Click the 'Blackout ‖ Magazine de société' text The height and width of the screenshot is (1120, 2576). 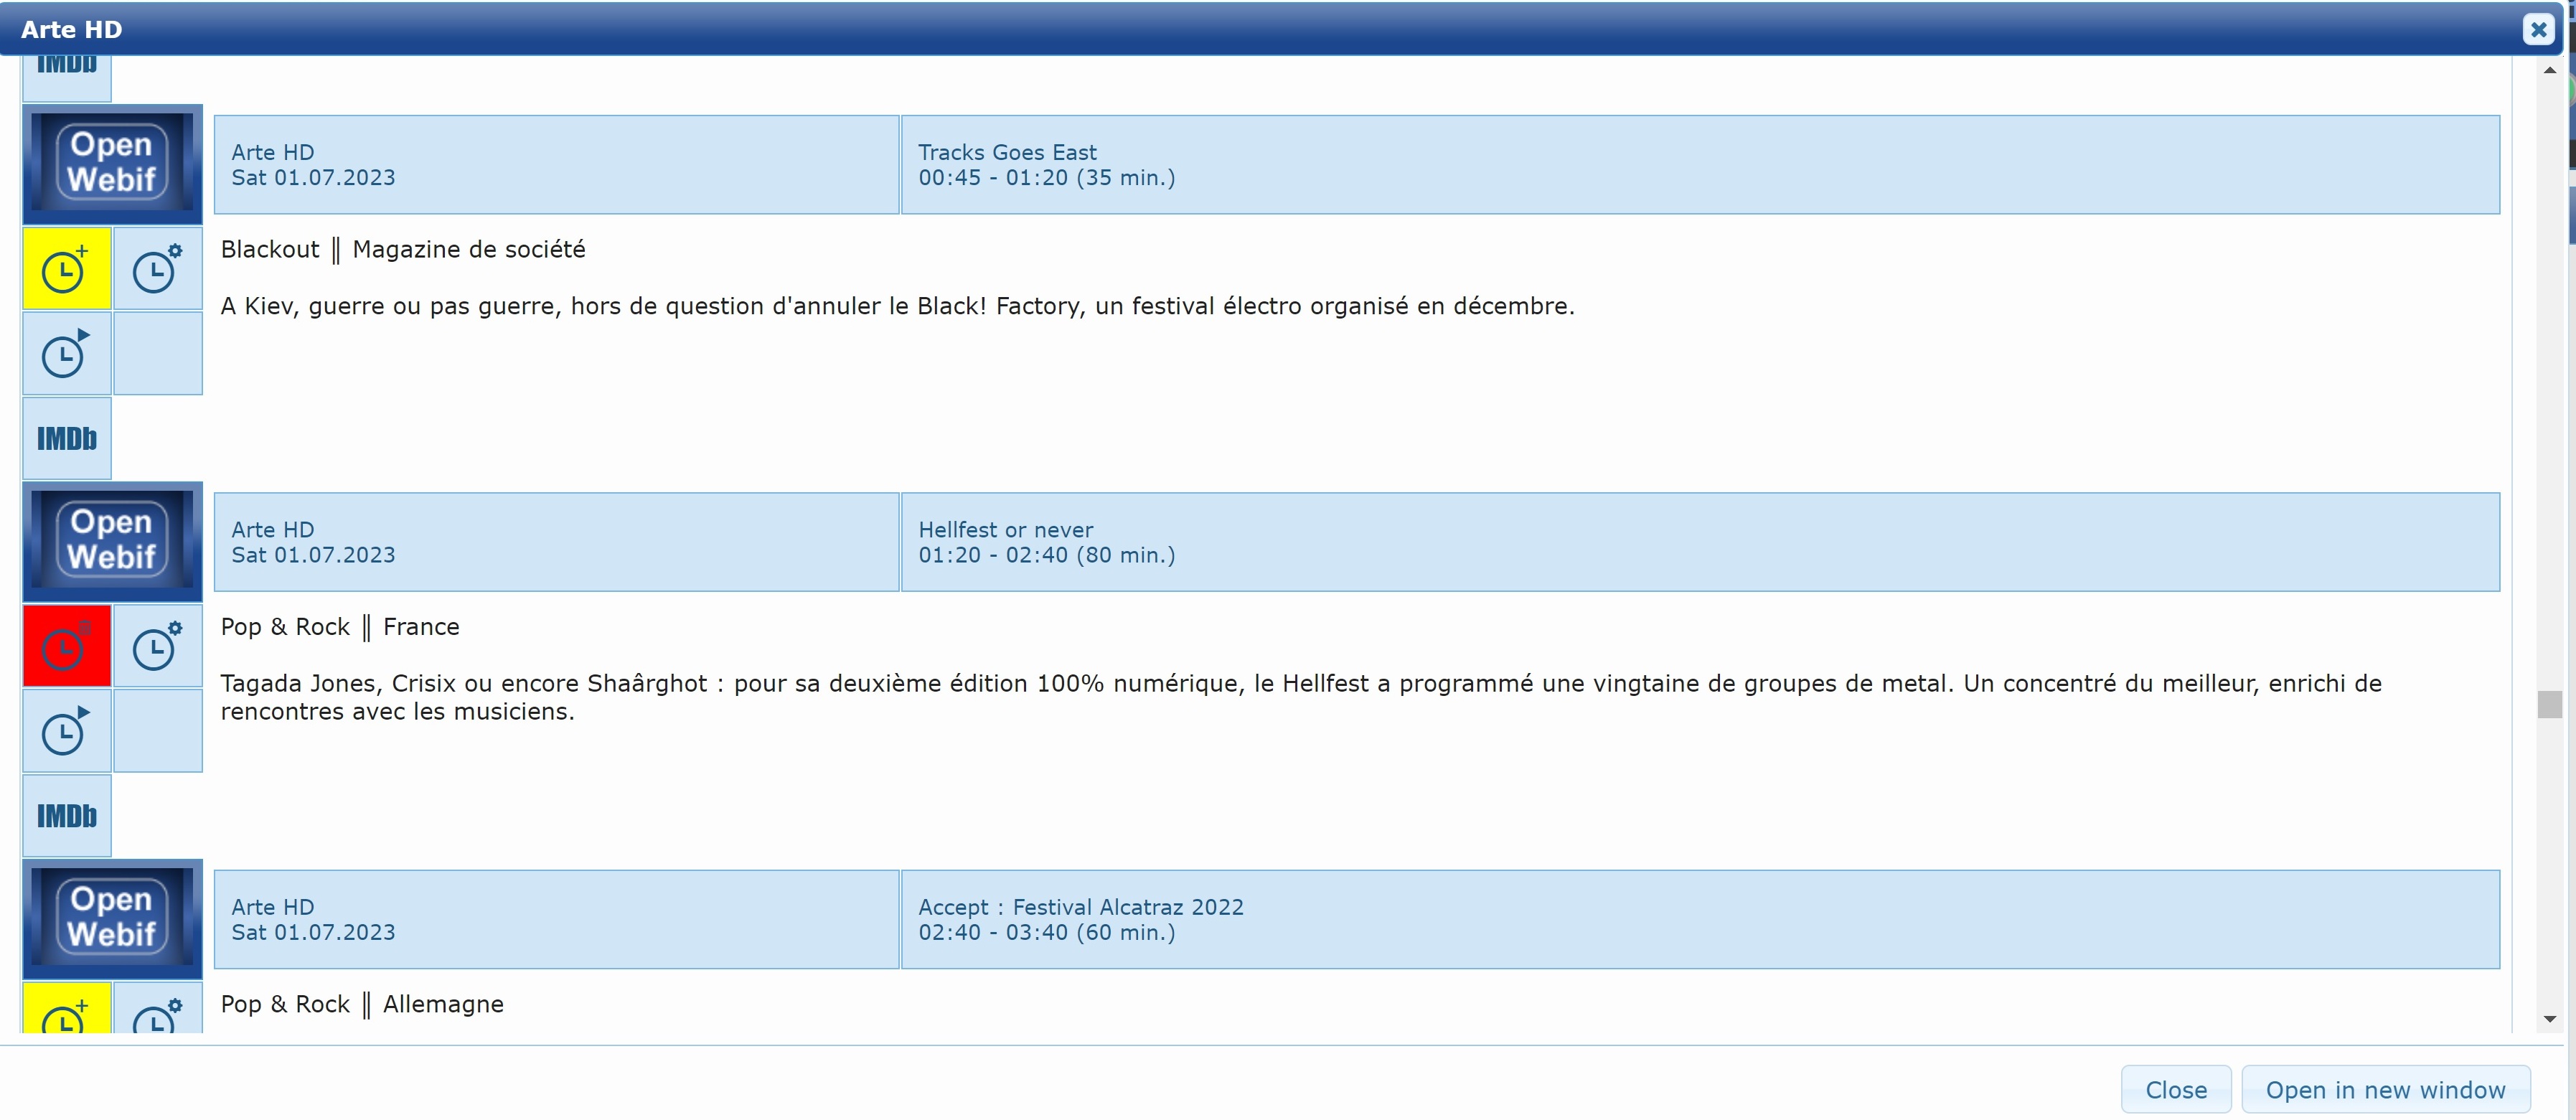(403, 249)
